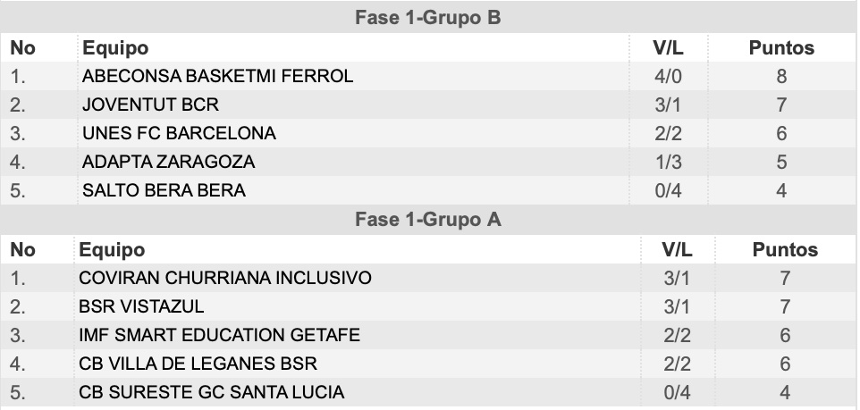Screen dimensions: 860x410
Task: Click the 8 points value for Ferrol
Action: [781, 76]
